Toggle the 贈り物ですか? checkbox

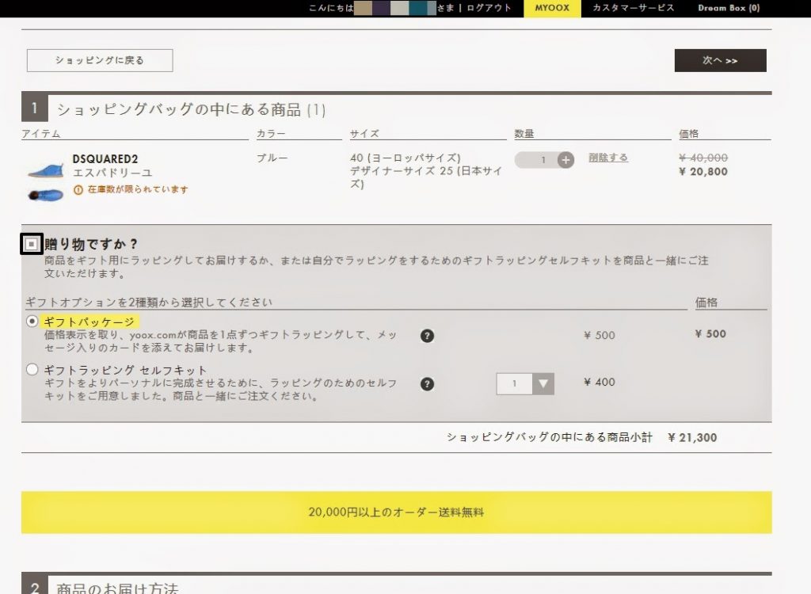(x=31, y=244)
